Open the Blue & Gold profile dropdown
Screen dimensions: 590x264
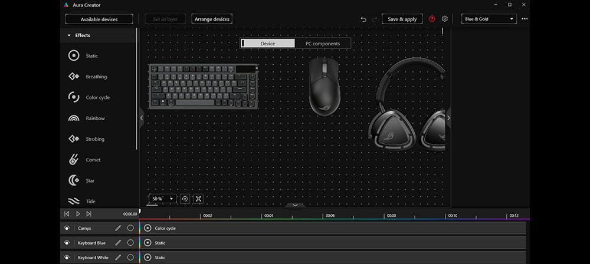tap(489, 19)
